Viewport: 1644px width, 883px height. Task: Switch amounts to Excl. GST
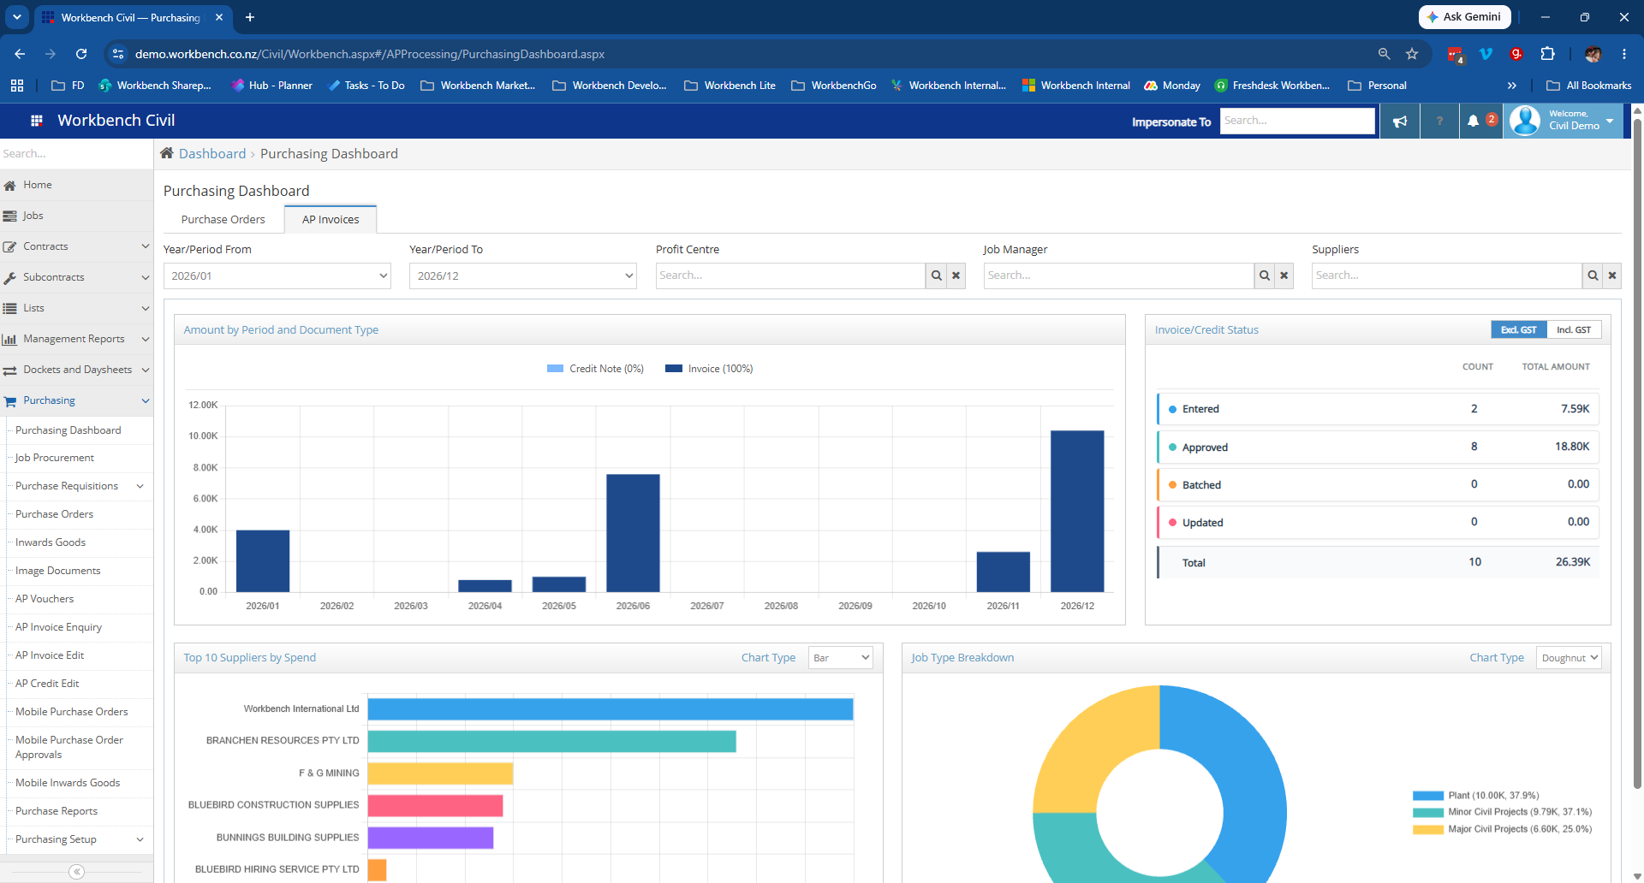[x=1519, y=329]
